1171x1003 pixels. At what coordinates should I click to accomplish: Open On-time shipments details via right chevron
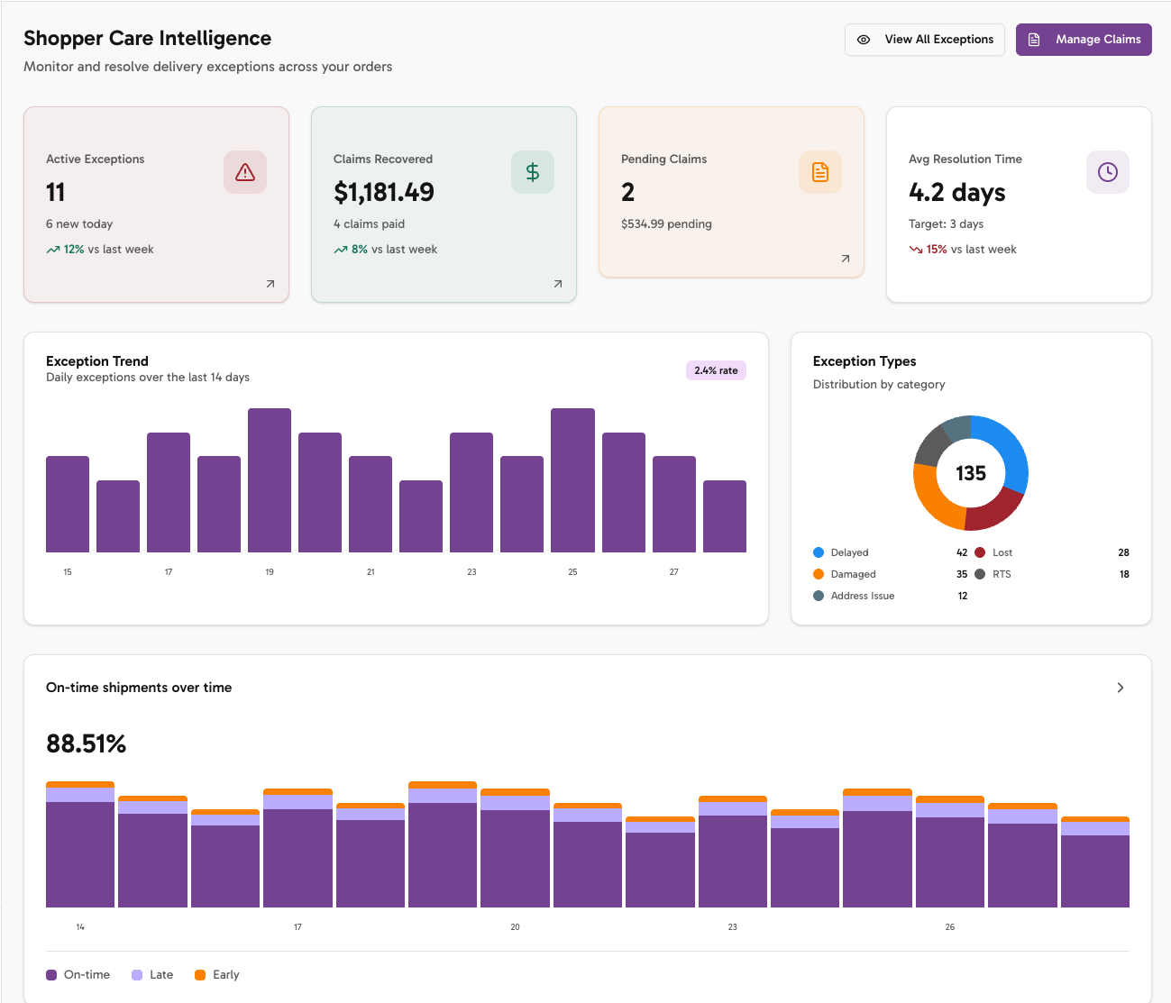pyautogui.click(x=1119, y=687)
